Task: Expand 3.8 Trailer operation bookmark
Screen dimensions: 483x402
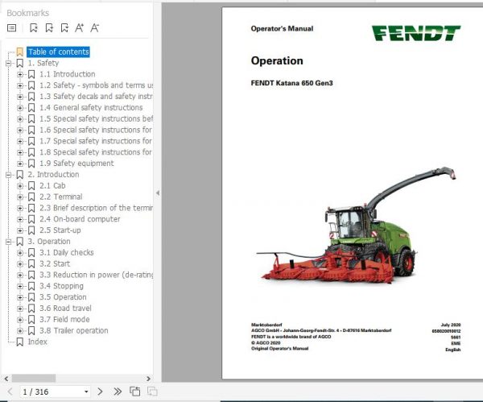Action: point(20,331)
